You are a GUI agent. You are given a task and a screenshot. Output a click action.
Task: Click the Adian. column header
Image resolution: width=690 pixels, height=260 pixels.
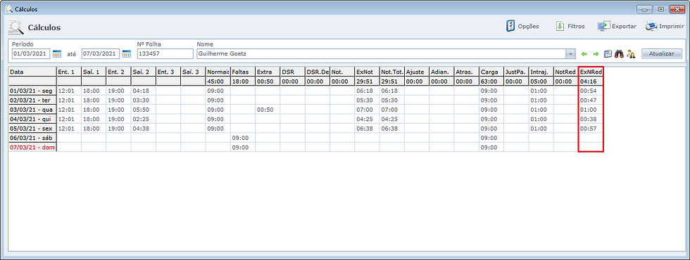tap(442, 72)
